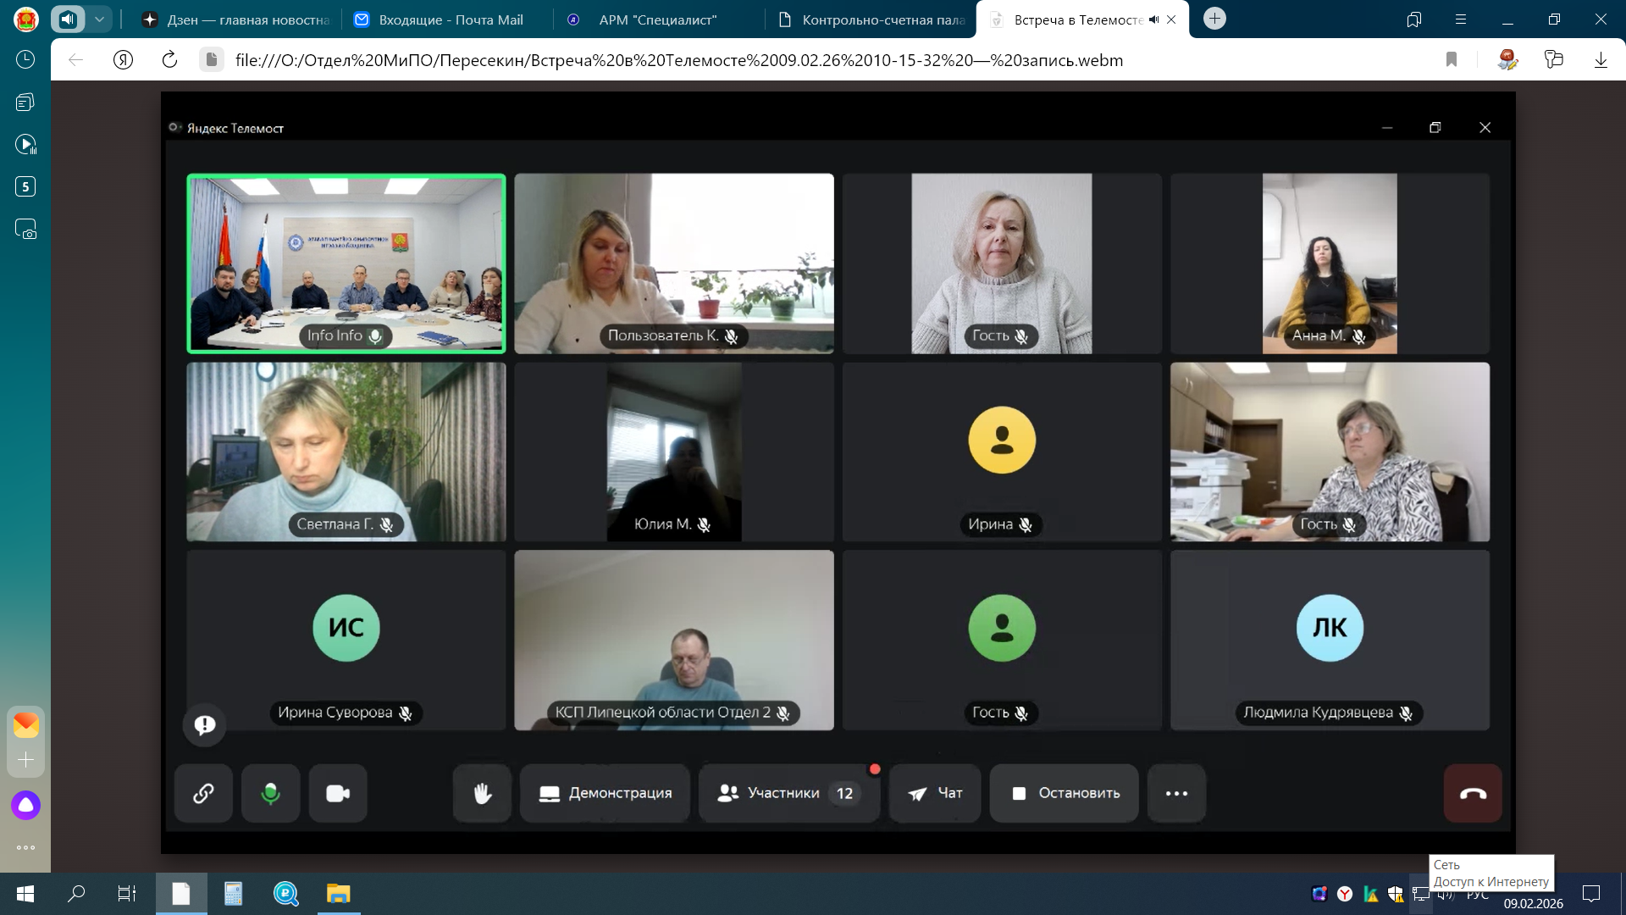Screen dimensions: 1626x915
Task: Copy meeting link with the chain icon
Action: coord(203,793)
